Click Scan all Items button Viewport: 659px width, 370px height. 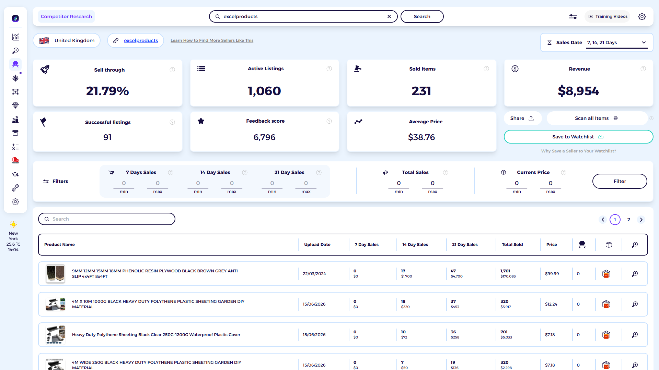(x=597, y=118)
